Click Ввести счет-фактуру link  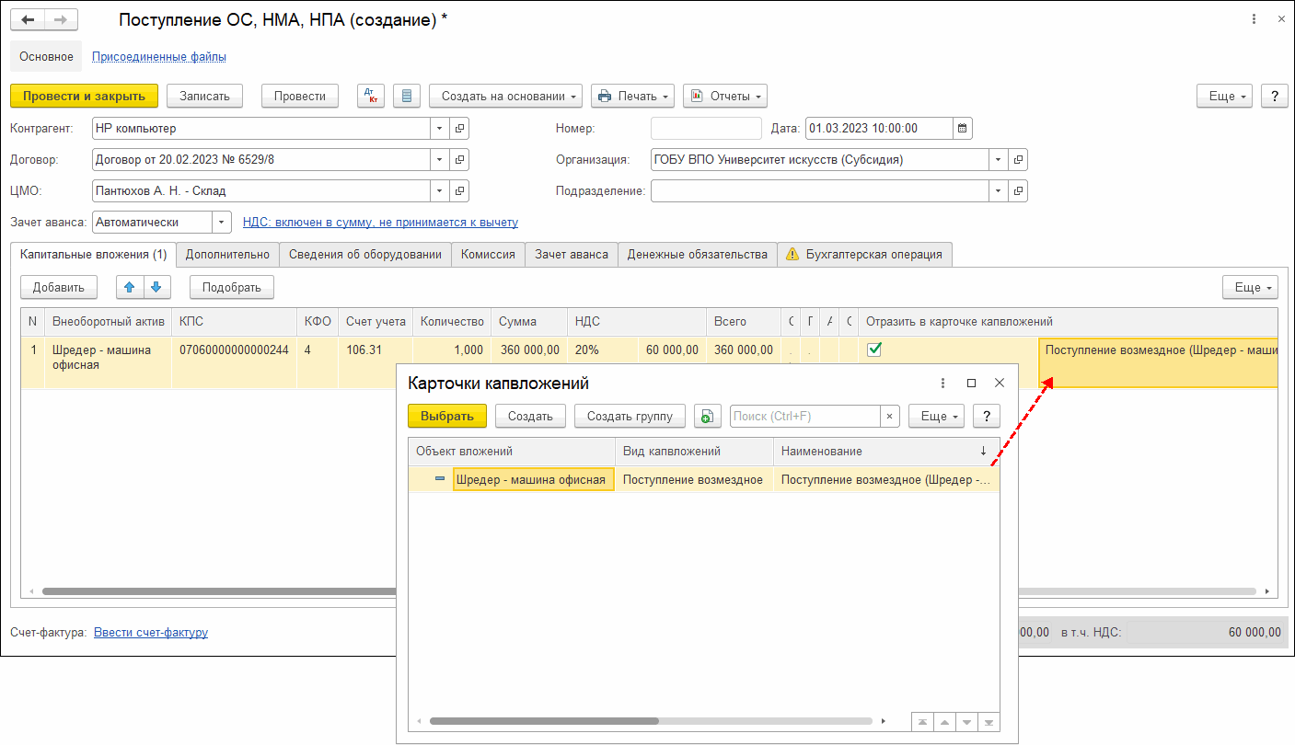151,632
